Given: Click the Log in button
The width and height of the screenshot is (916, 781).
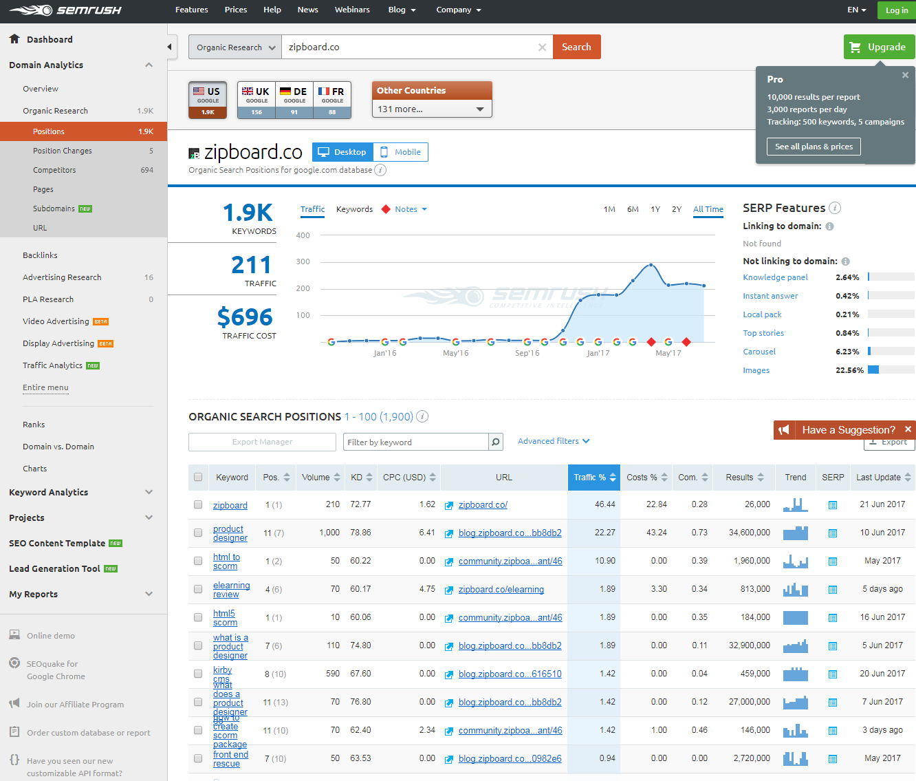Looking at the screenshot, I should [x=897, y=10].
